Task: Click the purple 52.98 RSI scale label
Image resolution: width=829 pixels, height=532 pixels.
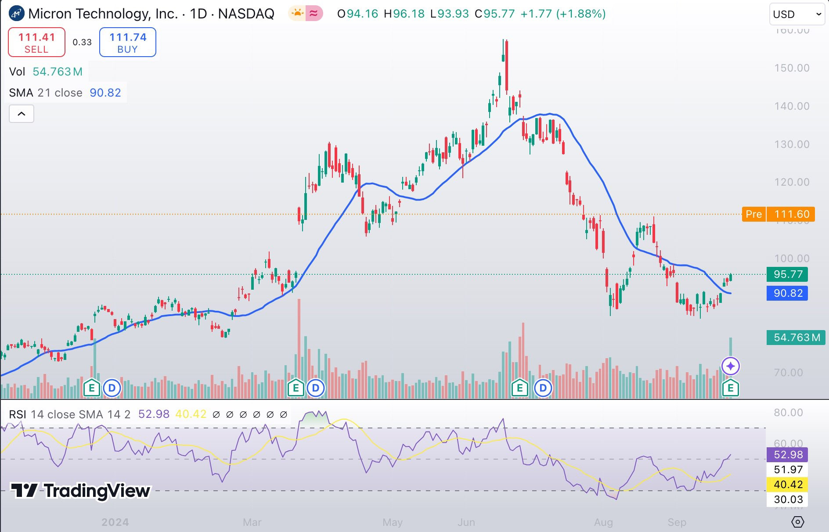Action: pyautogui.click(x=787, y=455)
